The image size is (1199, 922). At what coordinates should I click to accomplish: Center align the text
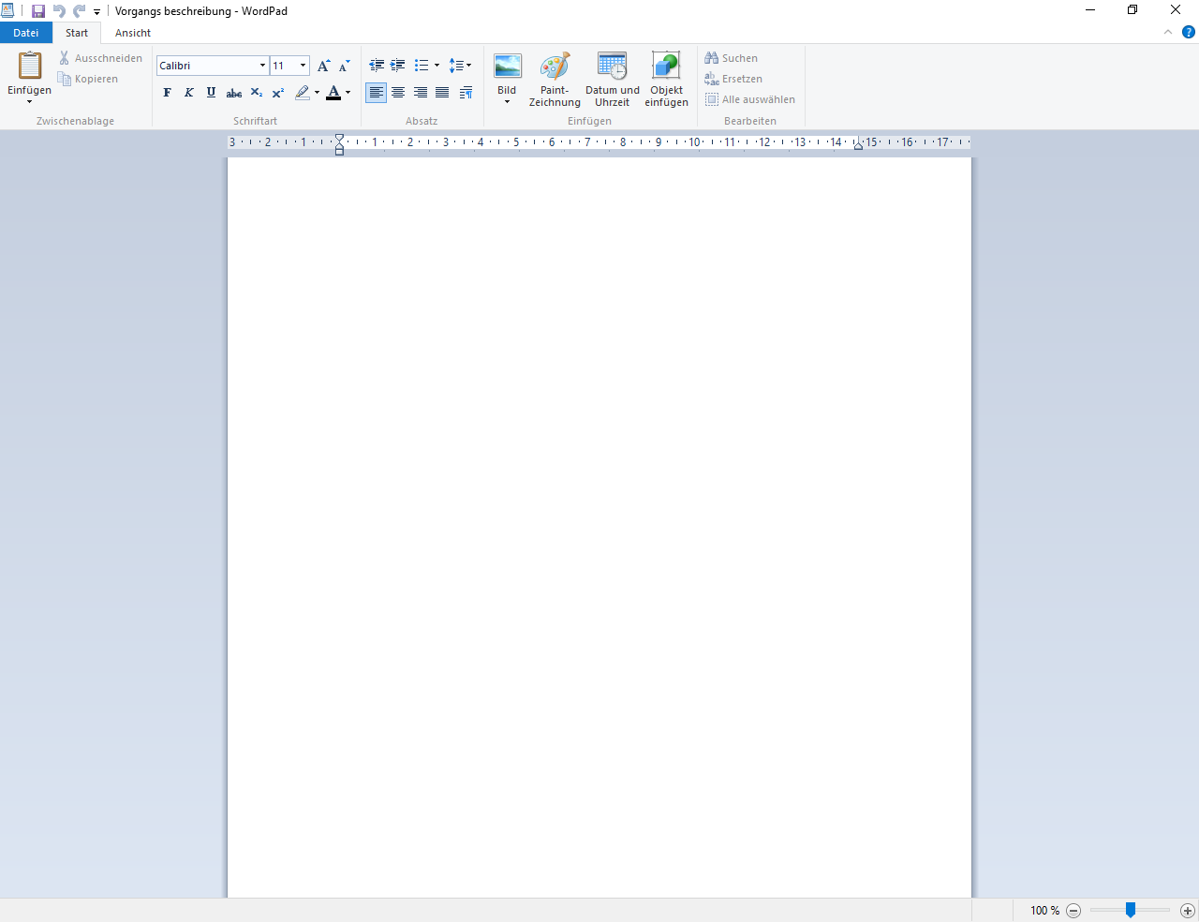tap(398, 93)
